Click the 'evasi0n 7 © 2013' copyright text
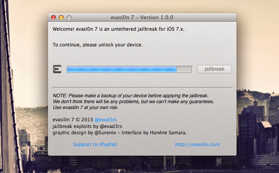This screenshot has height=173, width=279. [x=73, y=120]
